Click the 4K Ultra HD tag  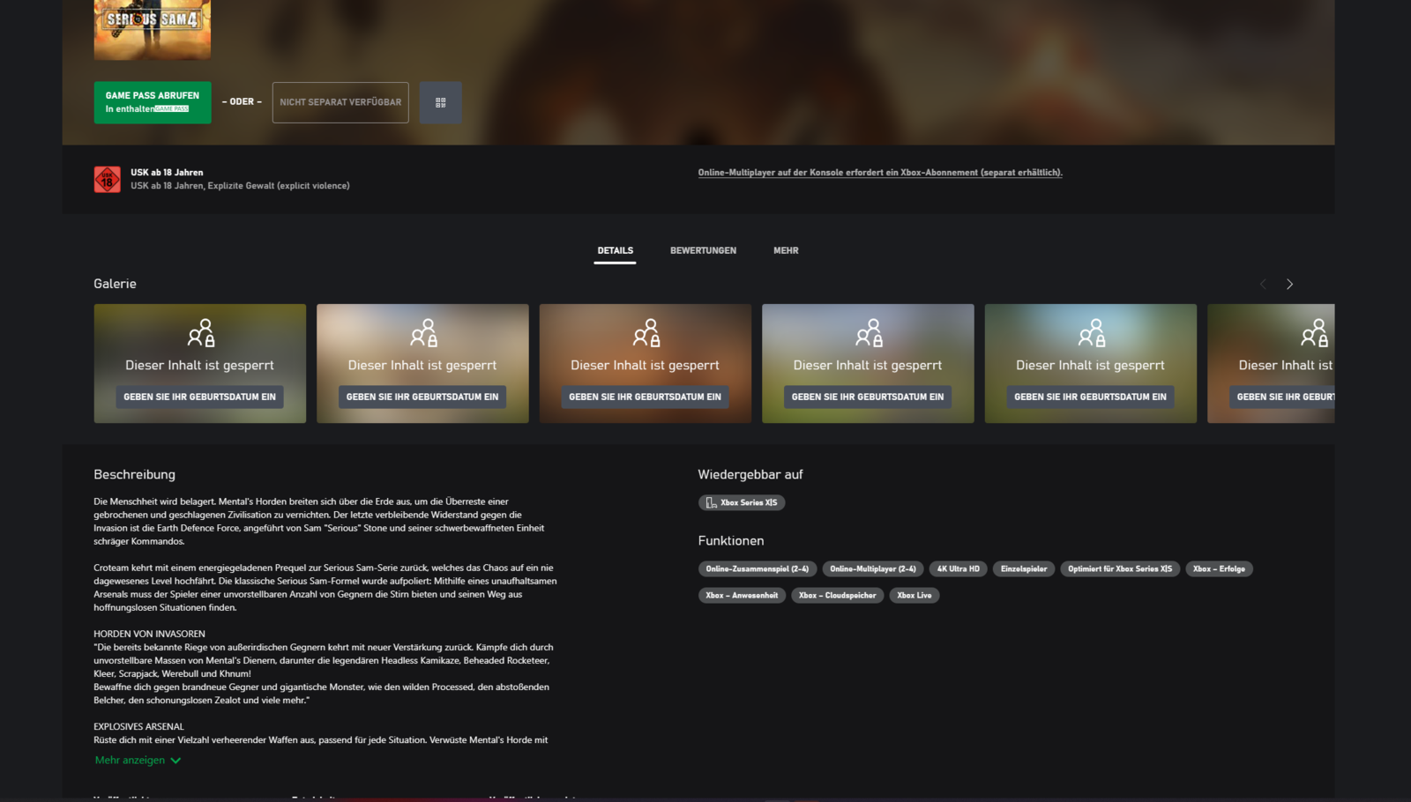coord(959,569)
